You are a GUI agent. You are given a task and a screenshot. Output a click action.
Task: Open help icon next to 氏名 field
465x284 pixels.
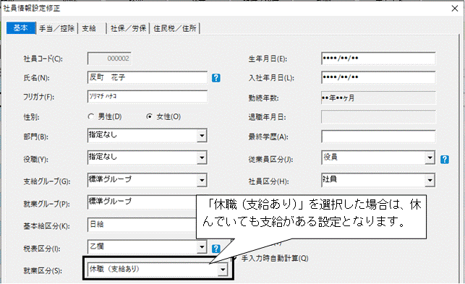(216, 78)
